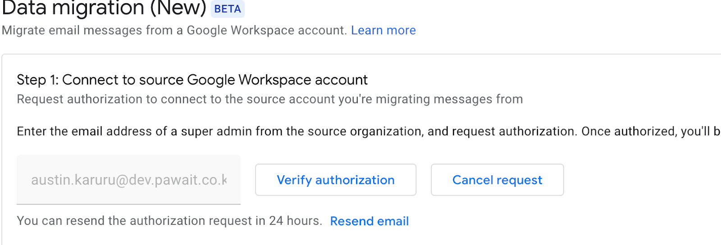Click the 'Migrate email messages from a Google Workspace account.' text

(x=174, y=30)
